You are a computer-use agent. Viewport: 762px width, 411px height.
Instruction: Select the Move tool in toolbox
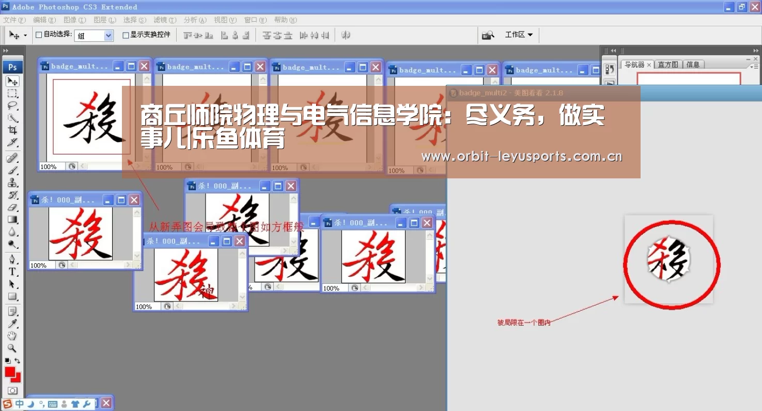(x=12, y=81)
